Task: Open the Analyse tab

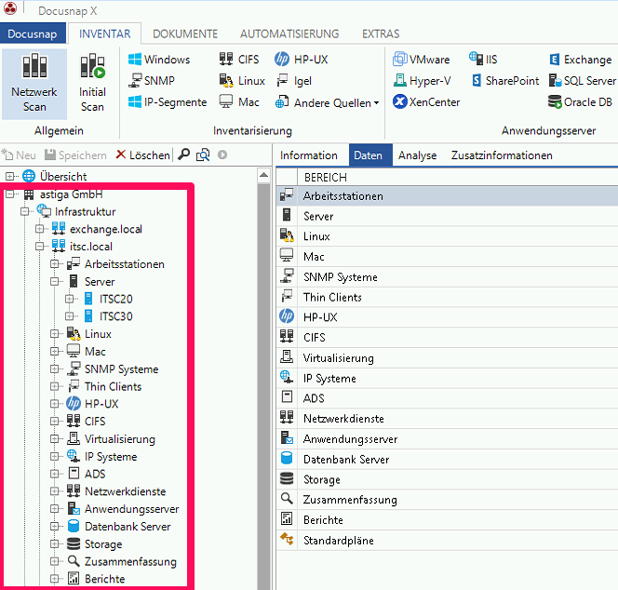Action: [417, 155]
